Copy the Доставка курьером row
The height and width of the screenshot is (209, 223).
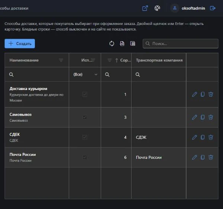click(203, 94)
